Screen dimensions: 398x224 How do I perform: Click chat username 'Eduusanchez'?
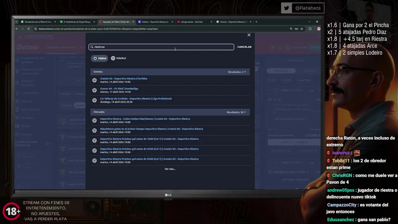340,220
